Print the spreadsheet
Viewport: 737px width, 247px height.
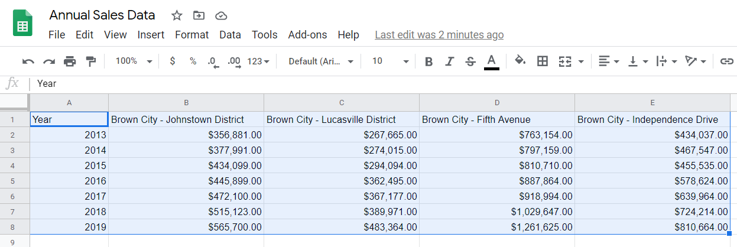(x=70, y=61)
